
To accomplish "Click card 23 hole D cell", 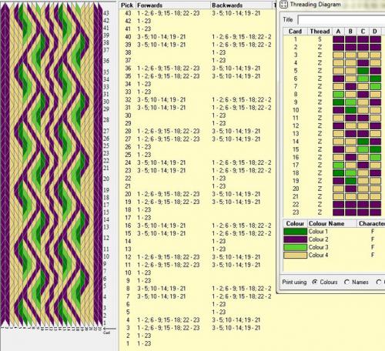I will (375, 212).
